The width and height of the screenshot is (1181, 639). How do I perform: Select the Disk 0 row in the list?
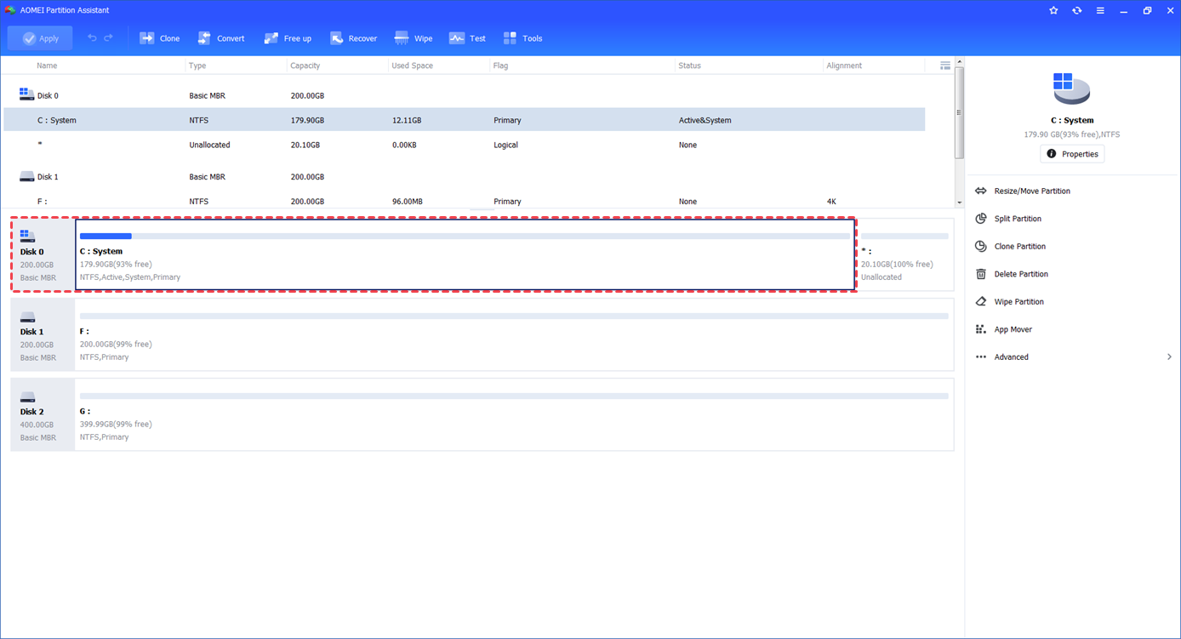(x=464, y=95)
